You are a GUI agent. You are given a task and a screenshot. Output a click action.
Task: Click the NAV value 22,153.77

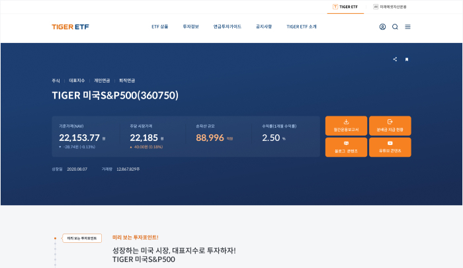click(x=79, y=138)
